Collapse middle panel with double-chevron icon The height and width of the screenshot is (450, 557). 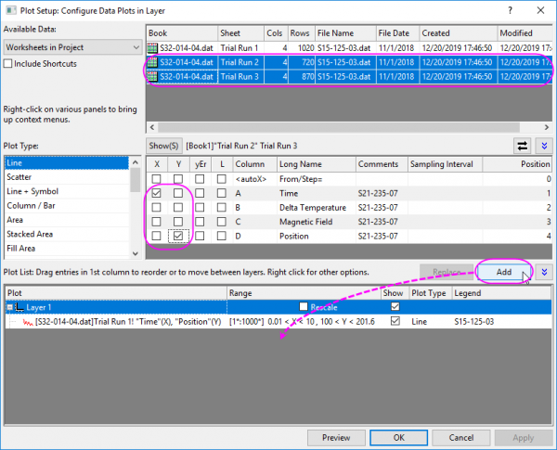[x=543, y=146]
